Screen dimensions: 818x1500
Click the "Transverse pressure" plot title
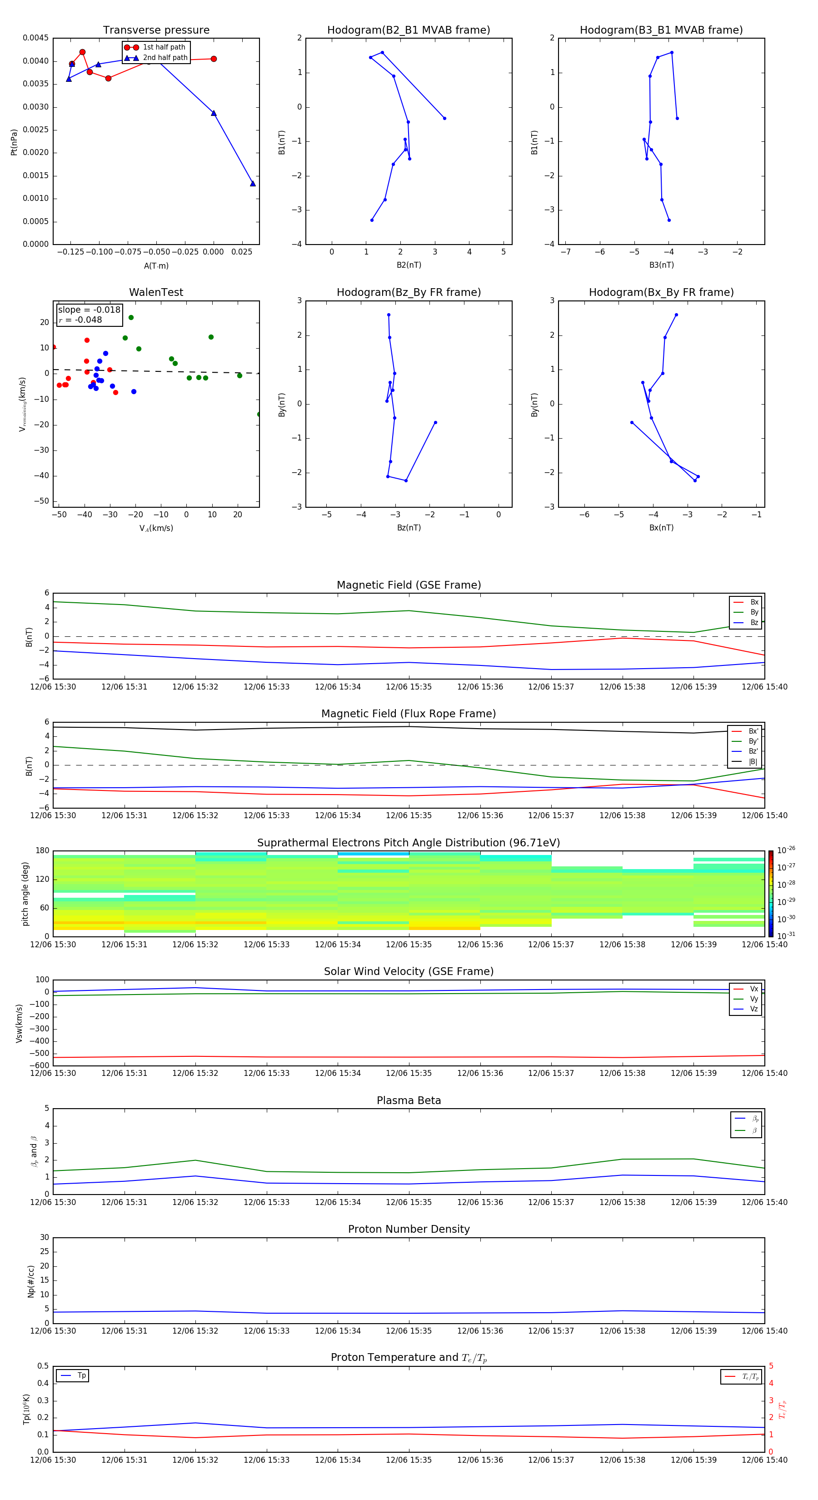156,30
